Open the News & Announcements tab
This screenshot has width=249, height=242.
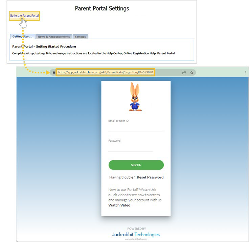54,37
